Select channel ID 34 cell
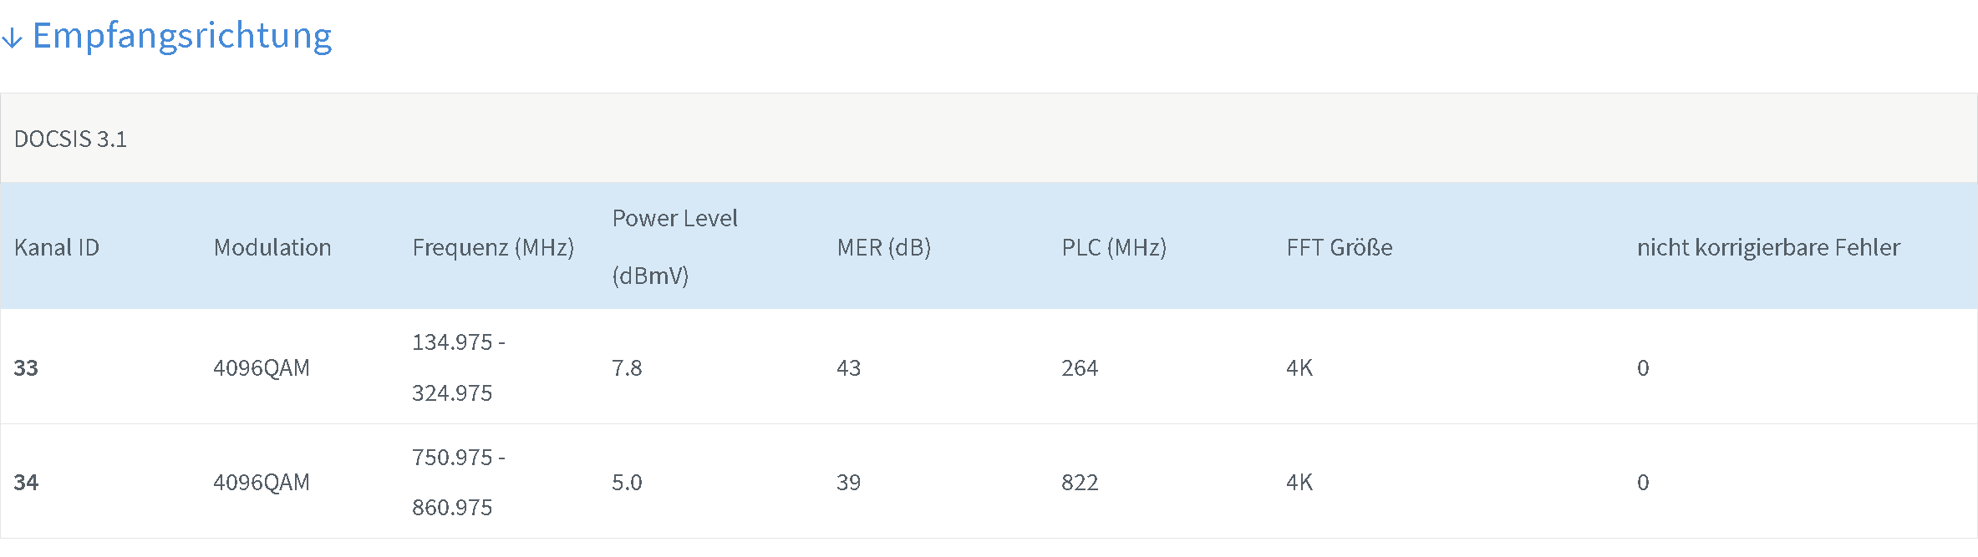Image resolution: width=1978 pixels, height=557 pixels. [x=26, y=482]
